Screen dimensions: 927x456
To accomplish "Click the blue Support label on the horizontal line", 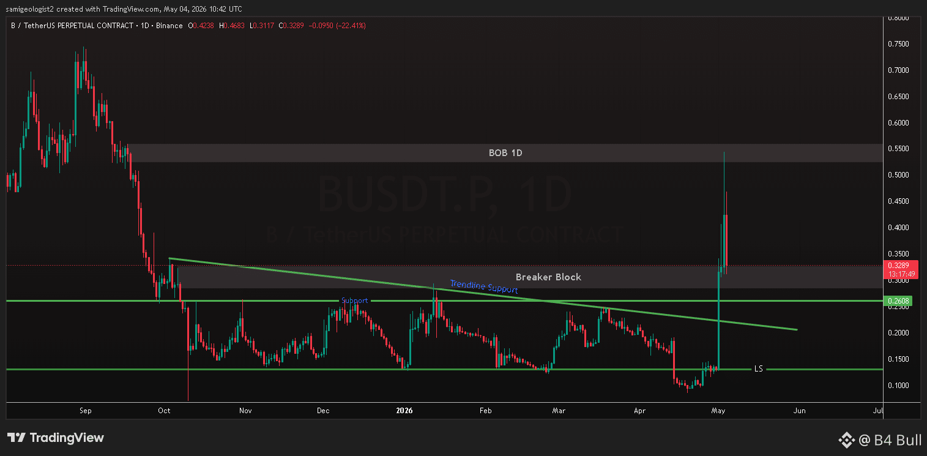I will [x=355, y=301].
